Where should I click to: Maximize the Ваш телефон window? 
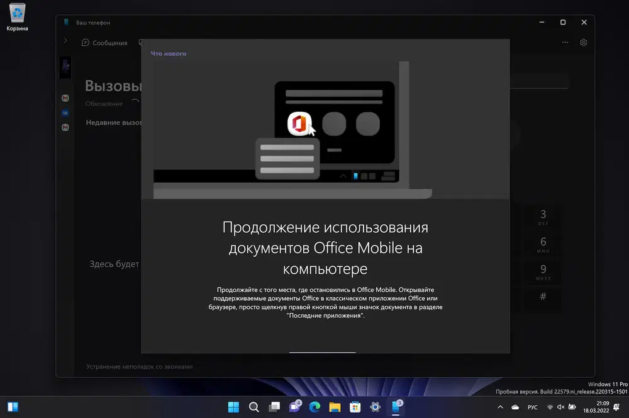tap(563, 23)
